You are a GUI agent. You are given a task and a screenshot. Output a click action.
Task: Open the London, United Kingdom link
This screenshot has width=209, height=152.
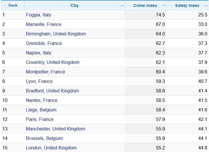[x=51, y=148]
